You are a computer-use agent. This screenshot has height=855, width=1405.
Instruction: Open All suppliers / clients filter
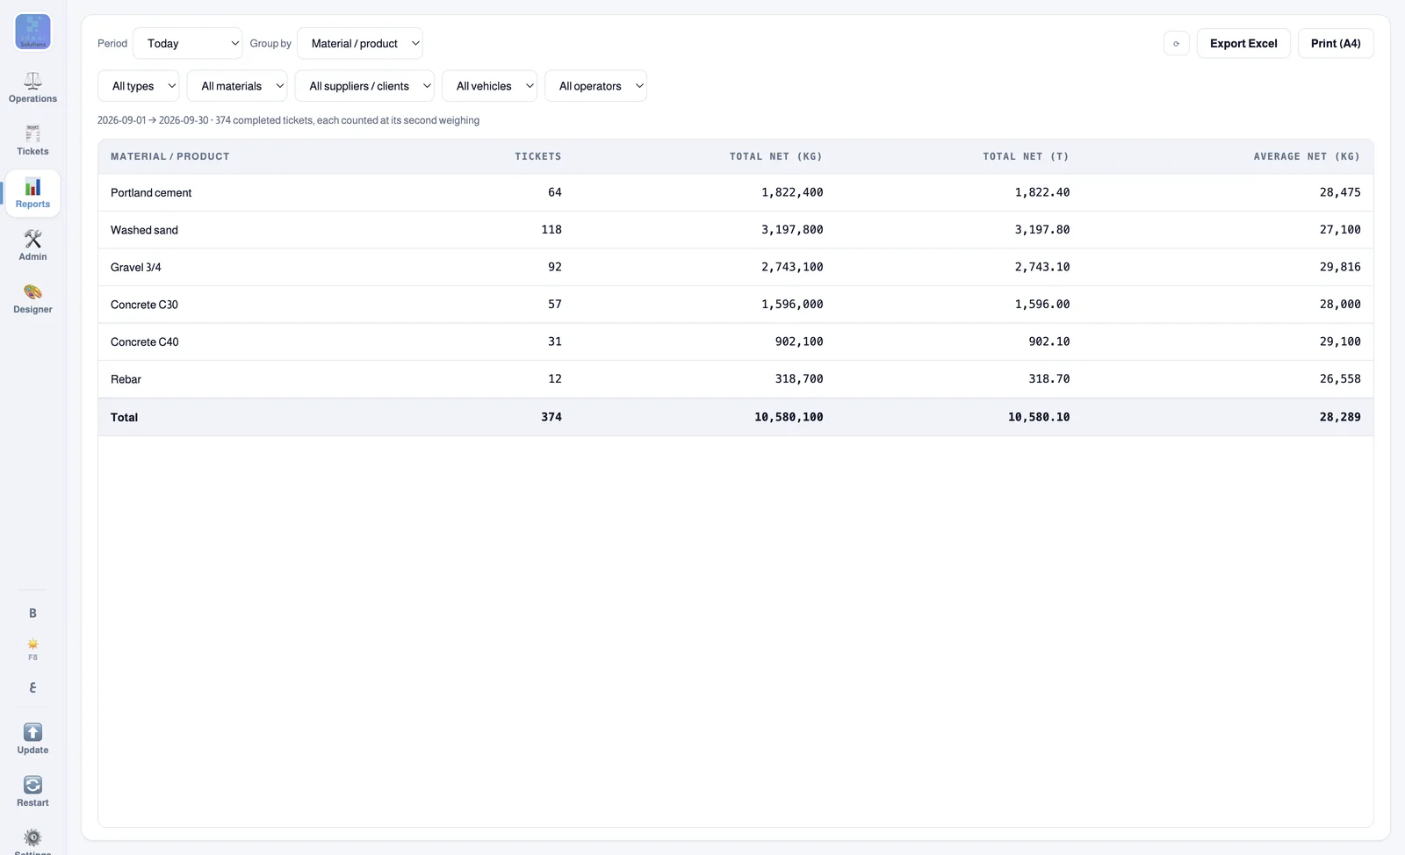click(364, 86)
